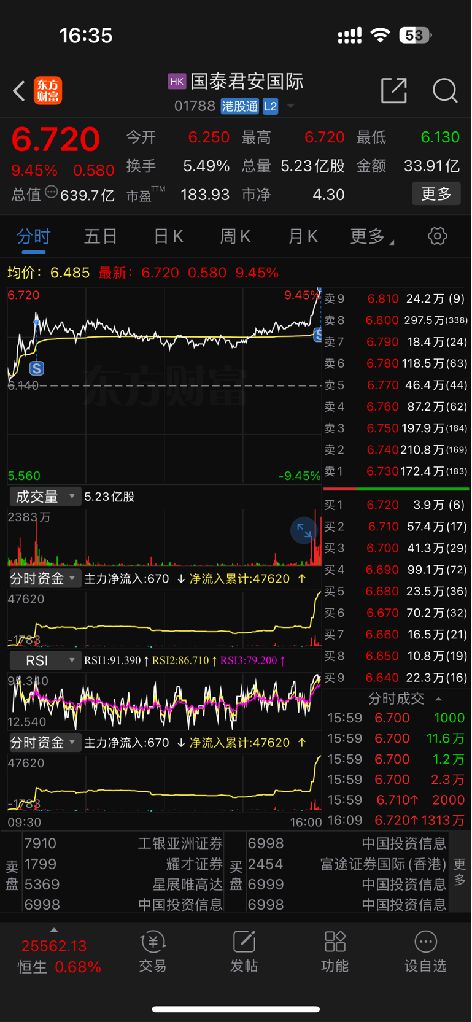Tap the info icon beside 总值
Viewport: 472px width, 1022px height.
pyautogui.click(x=52, y=192)
